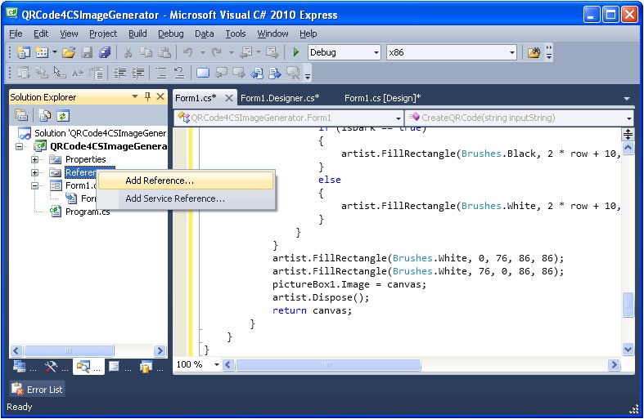Screen dimensions: 644x419
Task: Click the Show All Files icon
Action: click(45, 116)
